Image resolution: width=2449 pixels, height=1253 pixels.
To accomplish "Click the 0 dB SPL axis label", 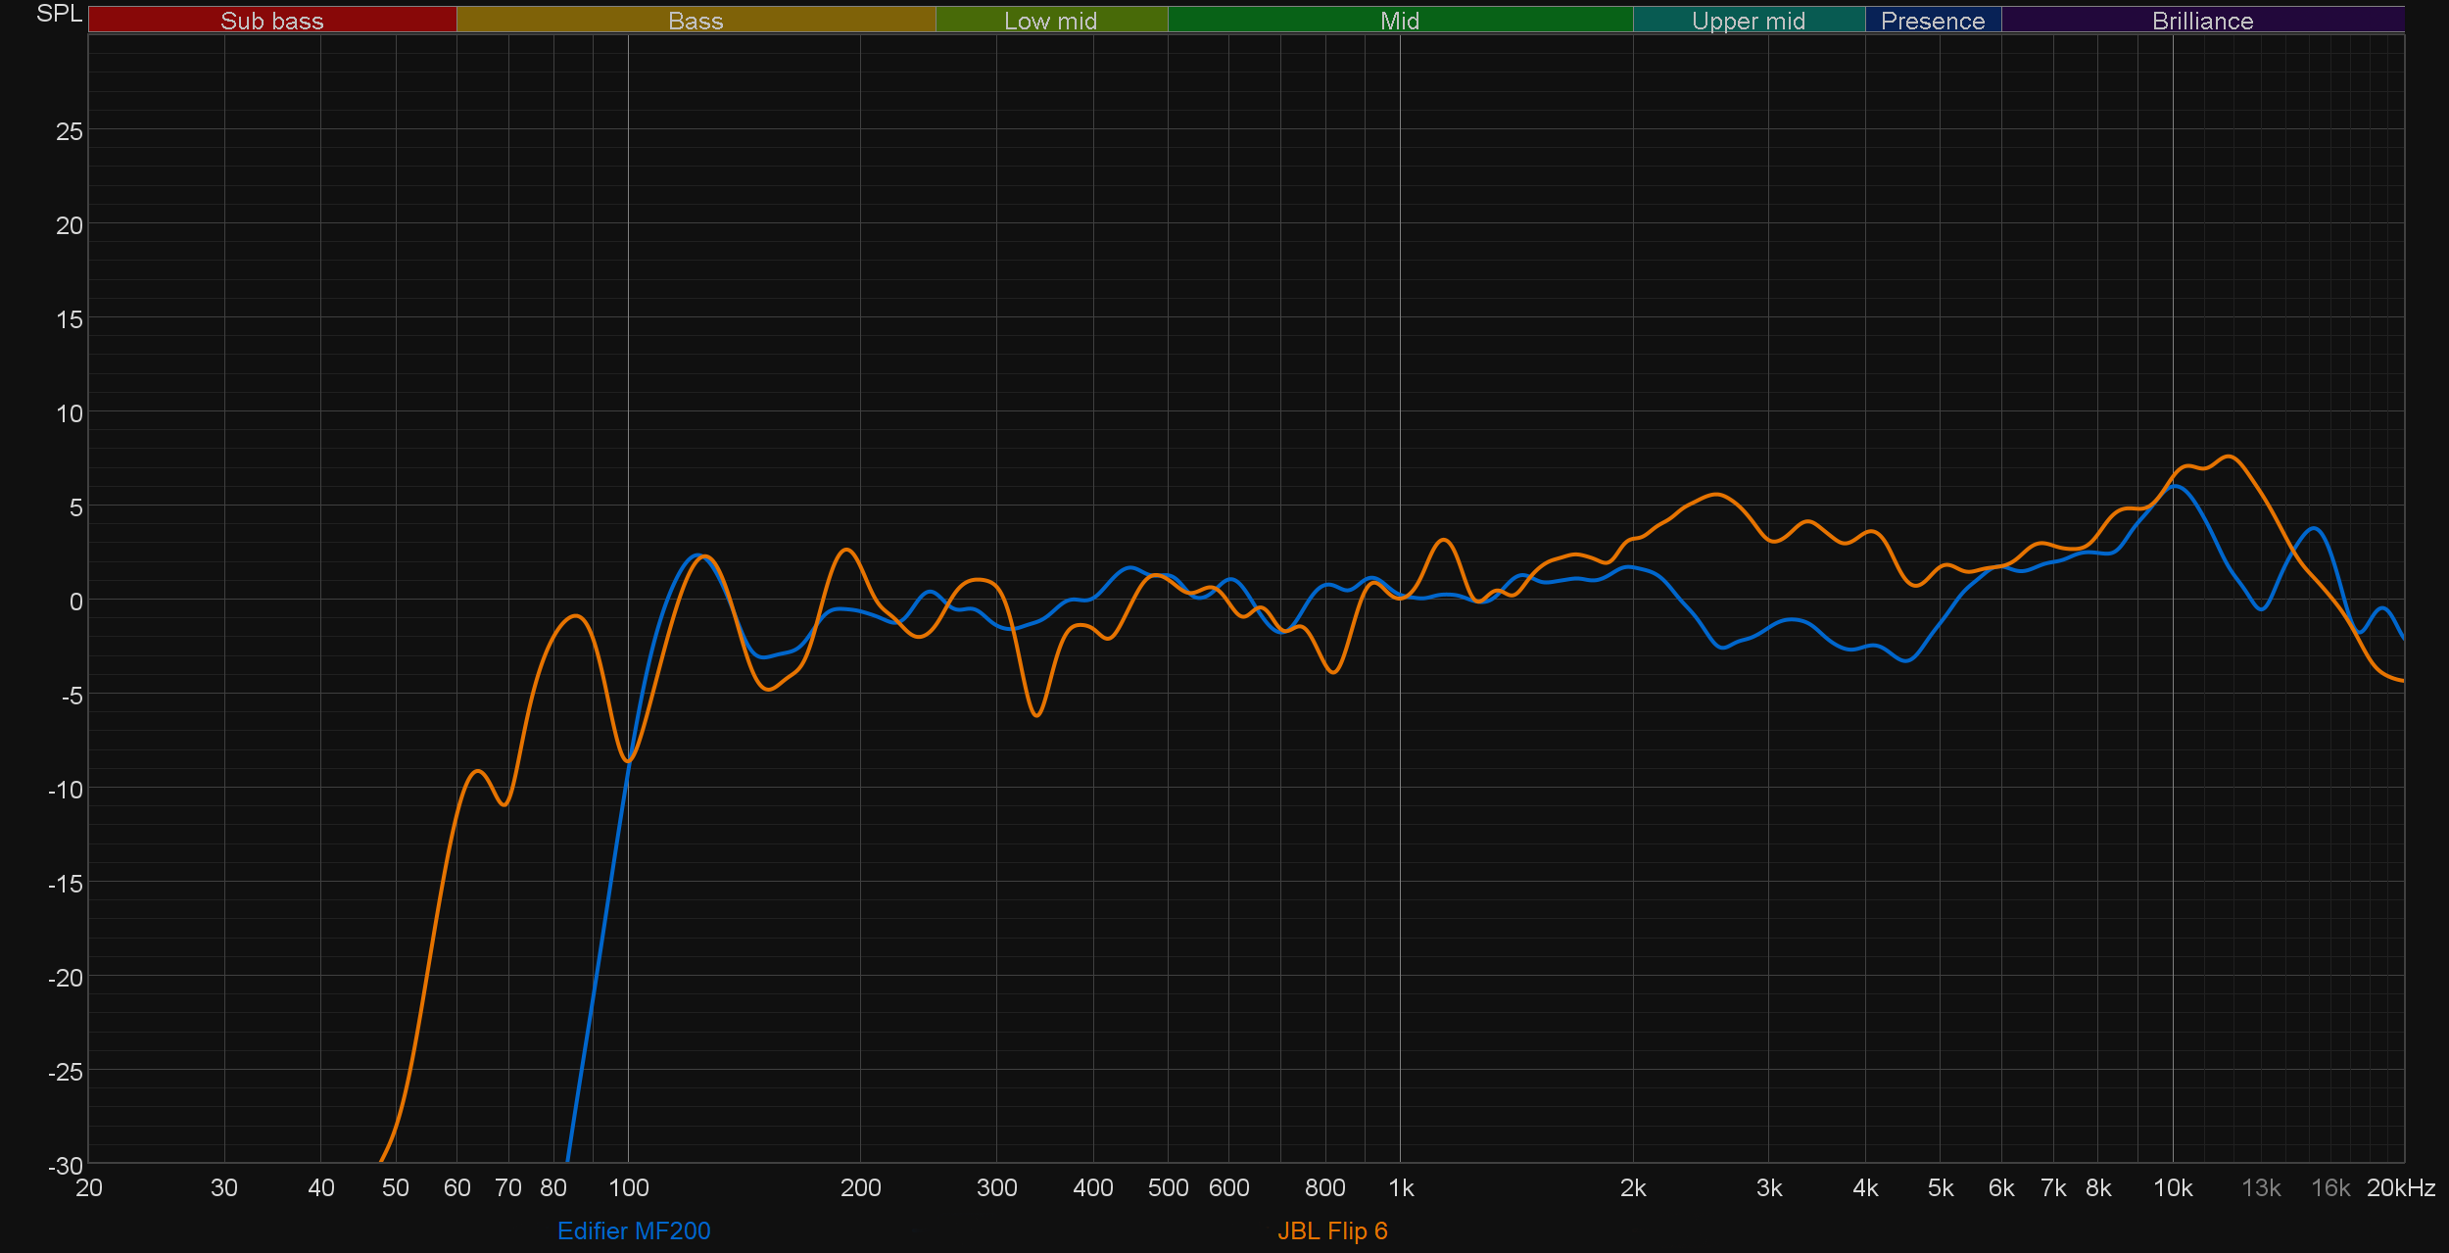I will point(75,602).
